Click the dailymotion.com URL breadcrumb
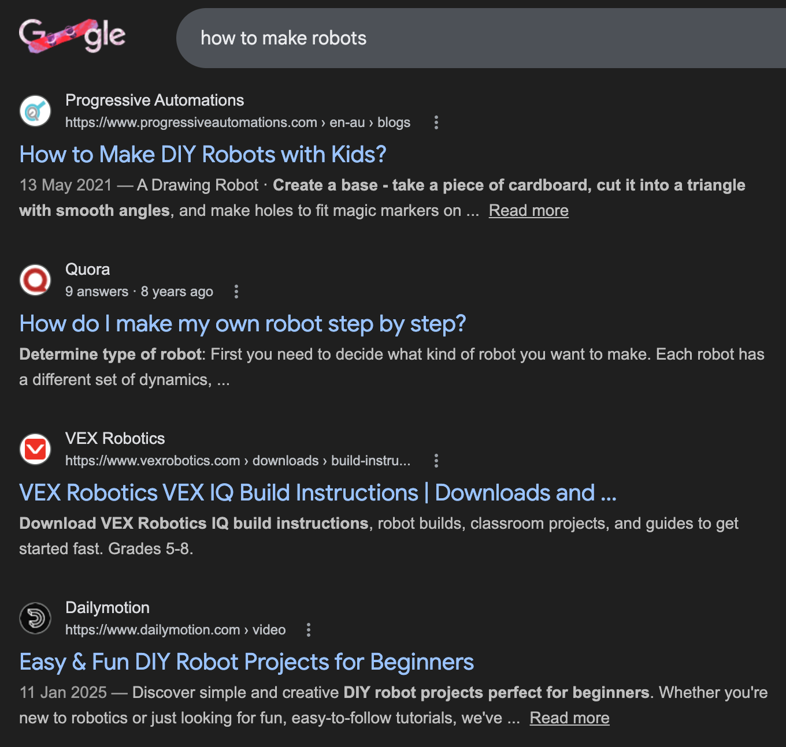786x747 pixels. tap(175, 630)
